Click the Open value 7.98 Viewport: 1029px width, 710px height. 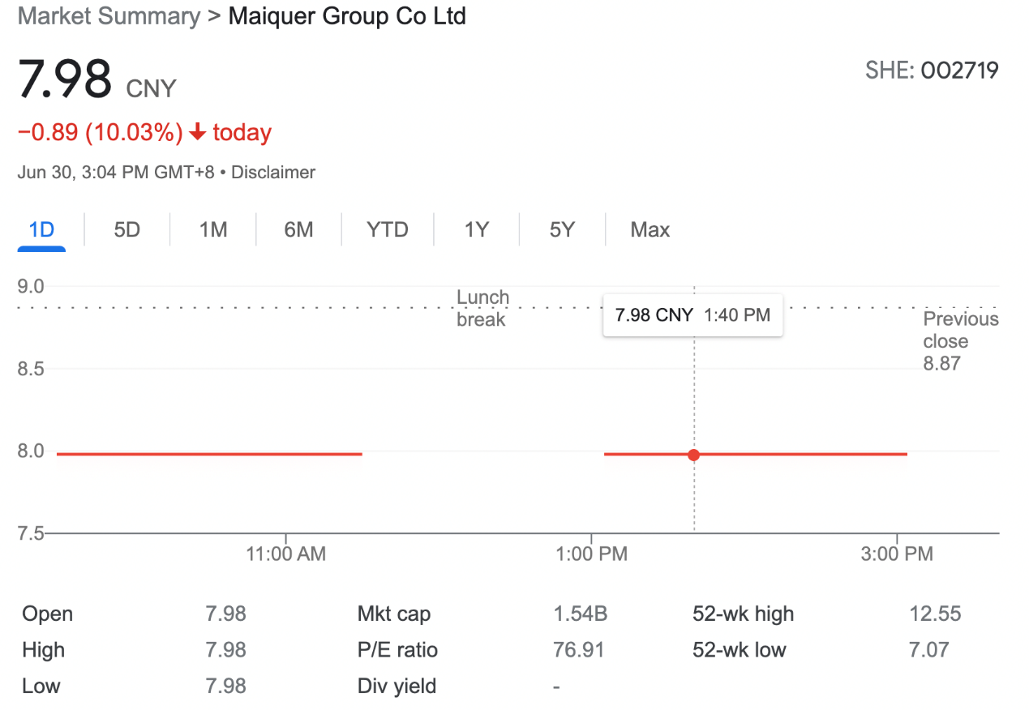[x=225, y=614]
